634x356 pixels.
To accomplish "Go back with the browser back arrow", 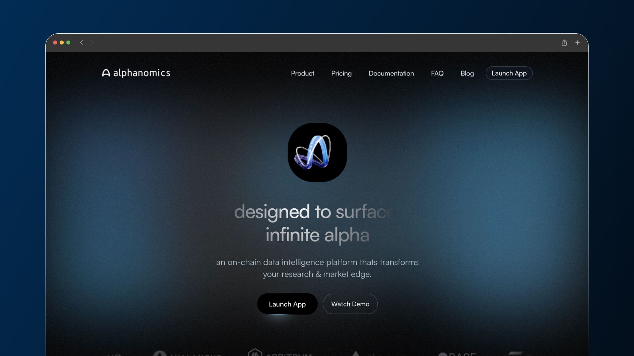I will (82, 43).
